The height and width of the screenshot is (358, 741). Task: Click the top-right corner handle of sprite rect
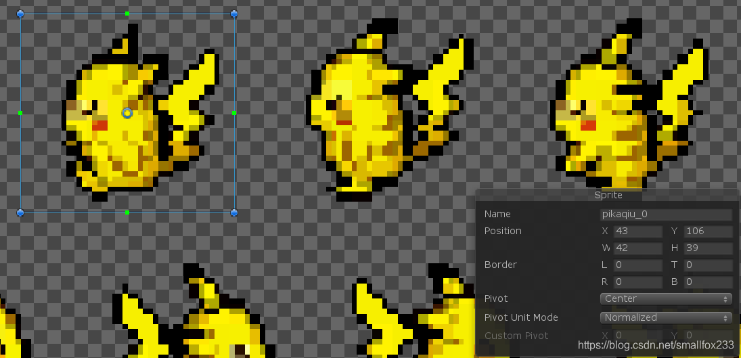(x=234, y=14)
